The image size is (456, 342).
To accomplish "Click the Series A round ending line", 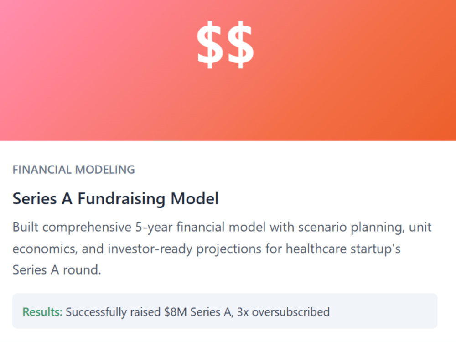I will click(57, 270).
